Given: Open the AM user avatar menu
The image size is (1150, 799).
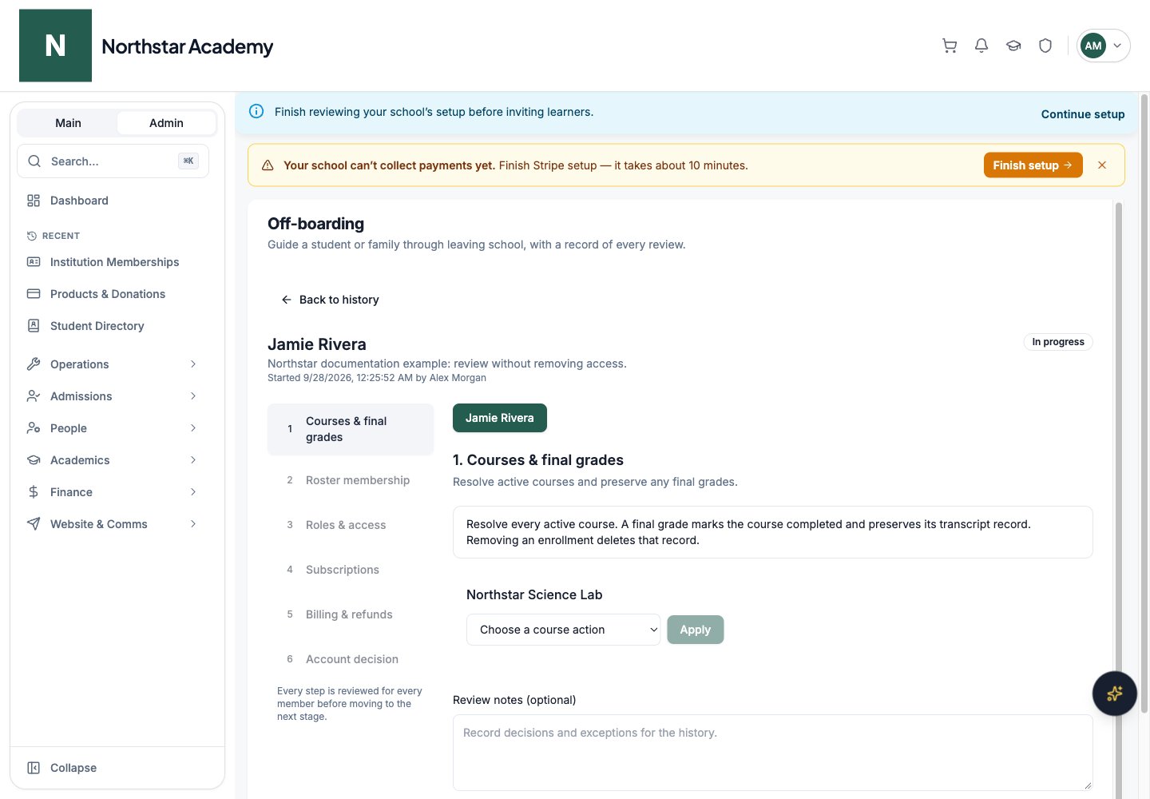Looking at the screenshot, I should point(1103,46).
